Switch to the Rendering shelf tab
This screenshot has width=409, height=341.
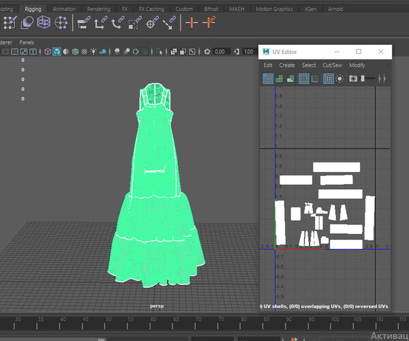[x=99, y=9]
